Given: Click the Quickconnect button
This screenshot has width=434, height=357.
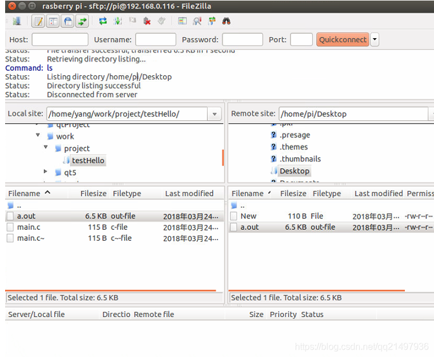Looking at the screenshot, I should coord(343,39).
